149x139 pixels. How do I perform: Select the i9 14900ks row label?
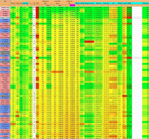pos(5,42)
